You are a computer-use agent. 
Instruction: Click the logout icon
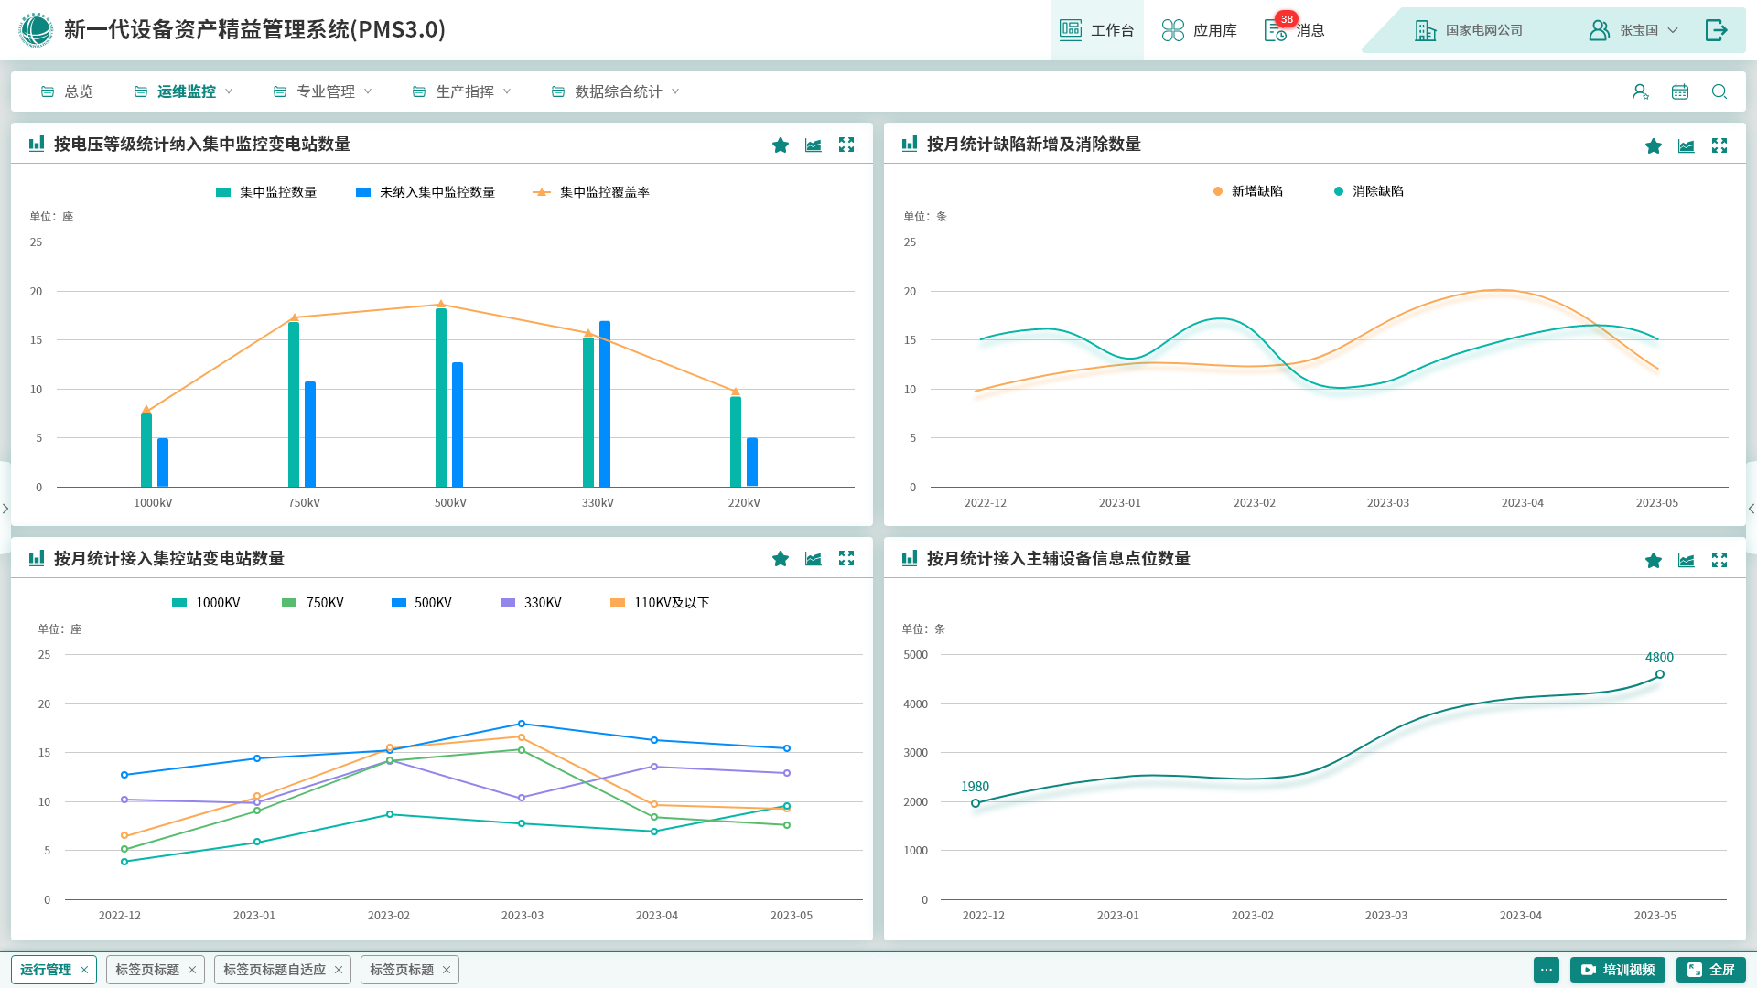tap(1716, 30)
